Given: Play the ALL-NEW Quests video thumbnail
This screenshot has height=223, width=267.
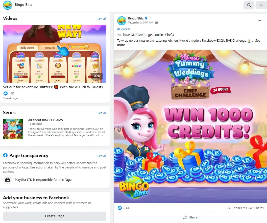Looking at the screenshot, I should point(55,54).
